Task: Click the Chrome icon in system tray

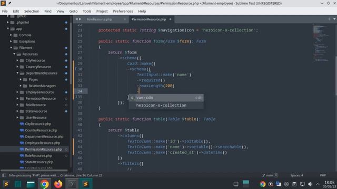Action: 262,184
